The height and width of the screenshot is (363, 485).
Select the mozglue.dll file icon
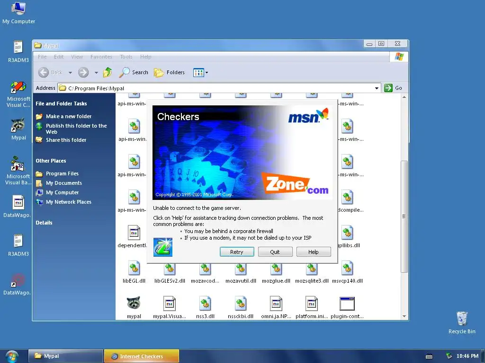[276, 268]
